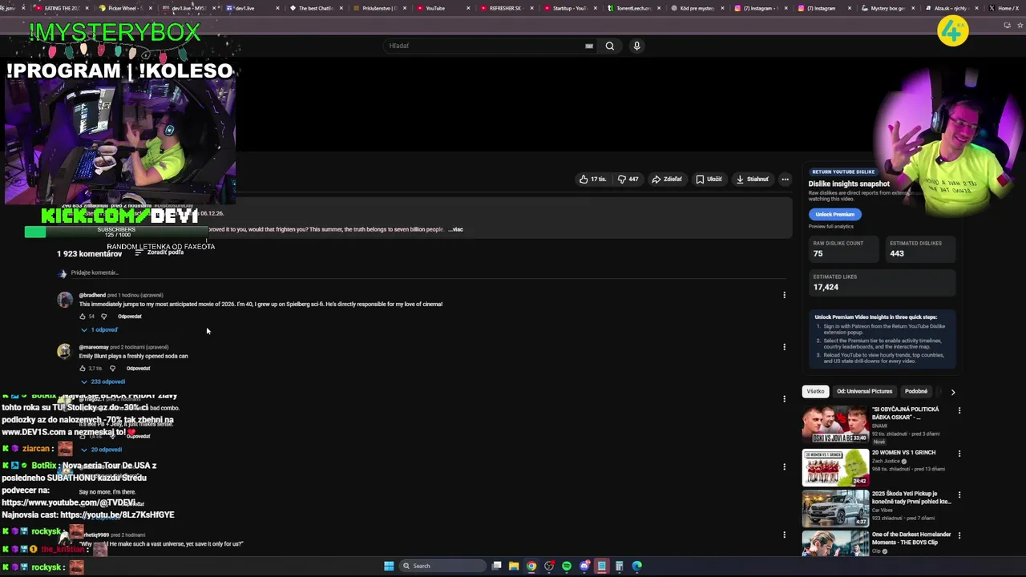
Task: Open Spotify from the taskbar
Action: pyautogui.click(x=567, y=566)
